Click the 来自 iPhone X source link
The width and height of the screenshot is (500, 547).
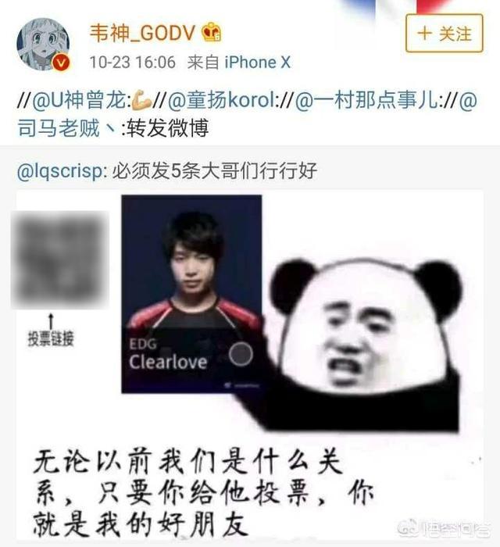point(239,63)
